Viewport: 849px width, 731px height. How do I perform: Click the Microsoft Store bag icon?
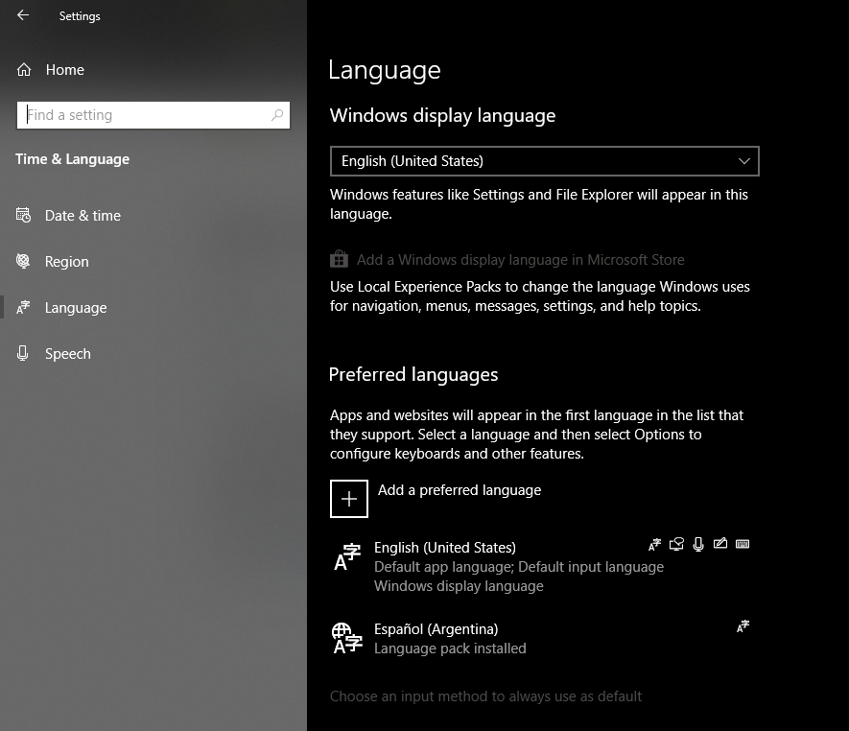[x=339, y=259]
